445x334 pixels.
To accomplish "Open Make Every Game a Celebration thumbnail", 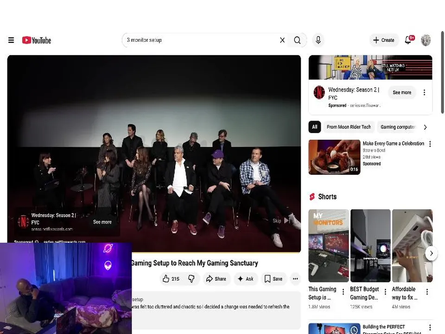I will [334, 157].
